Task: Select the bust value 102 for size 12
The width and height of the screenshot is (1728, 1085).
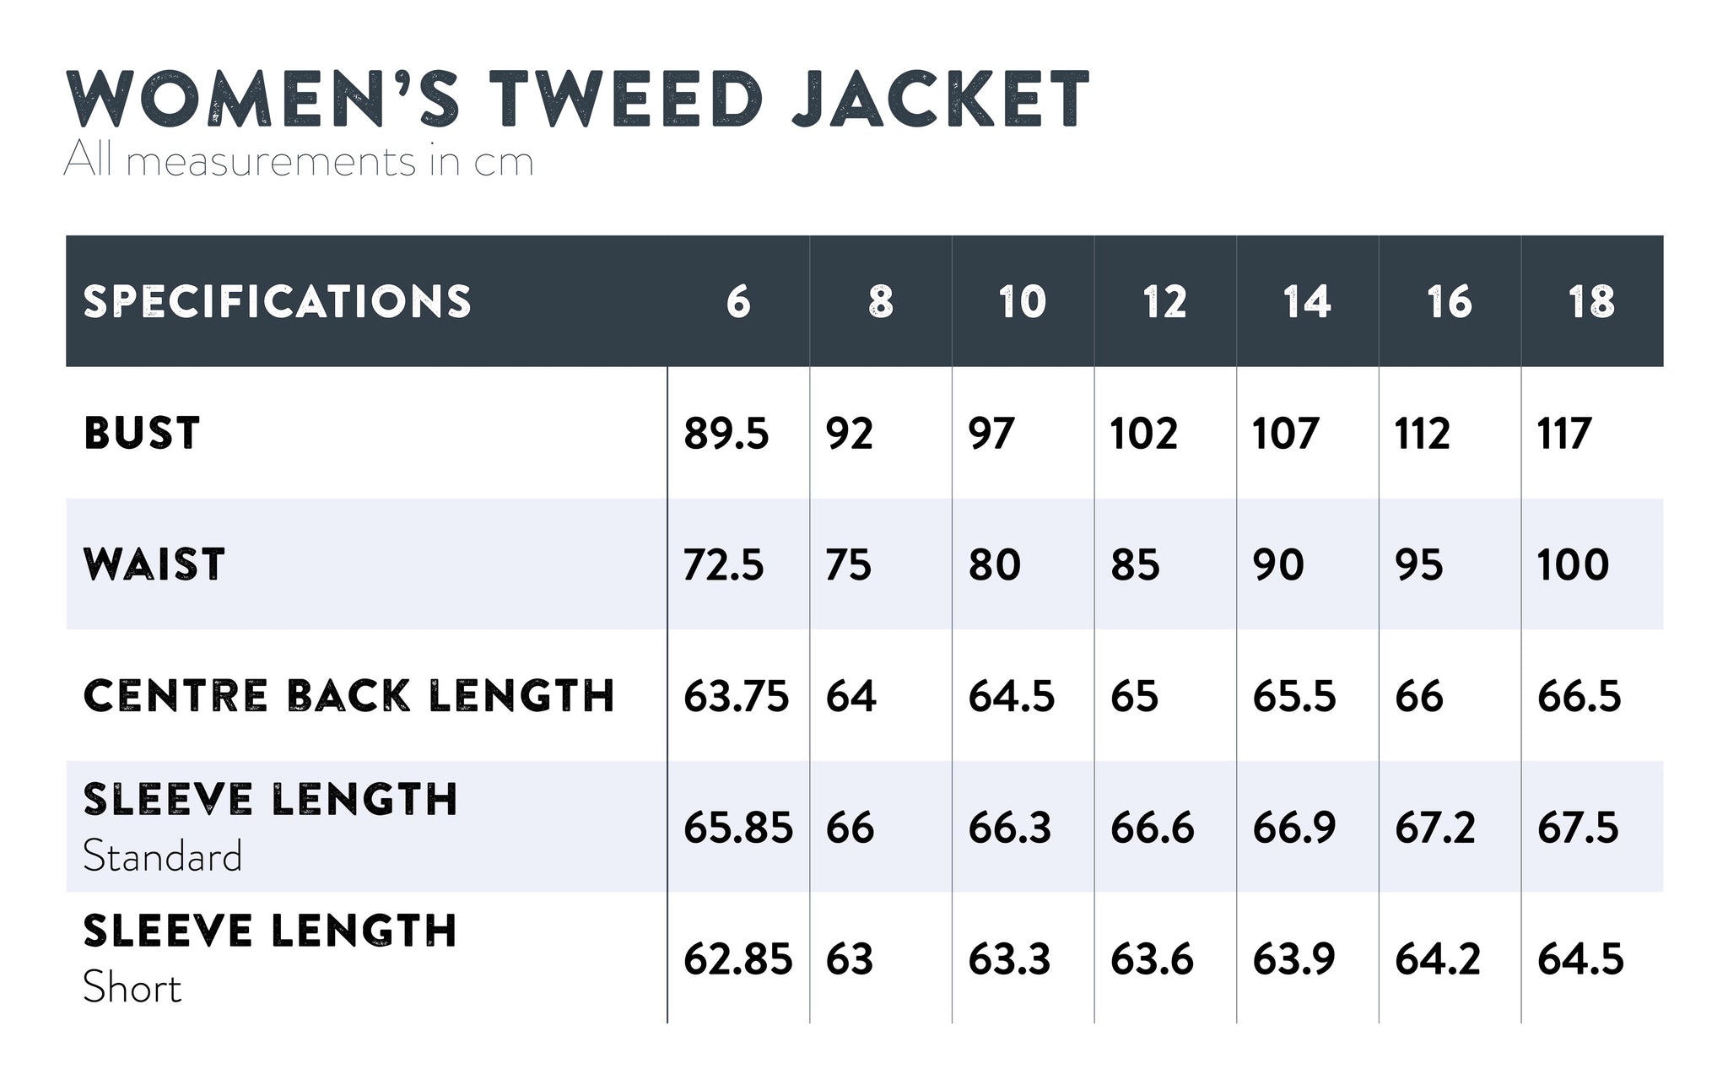Action: click(1143, 434)
